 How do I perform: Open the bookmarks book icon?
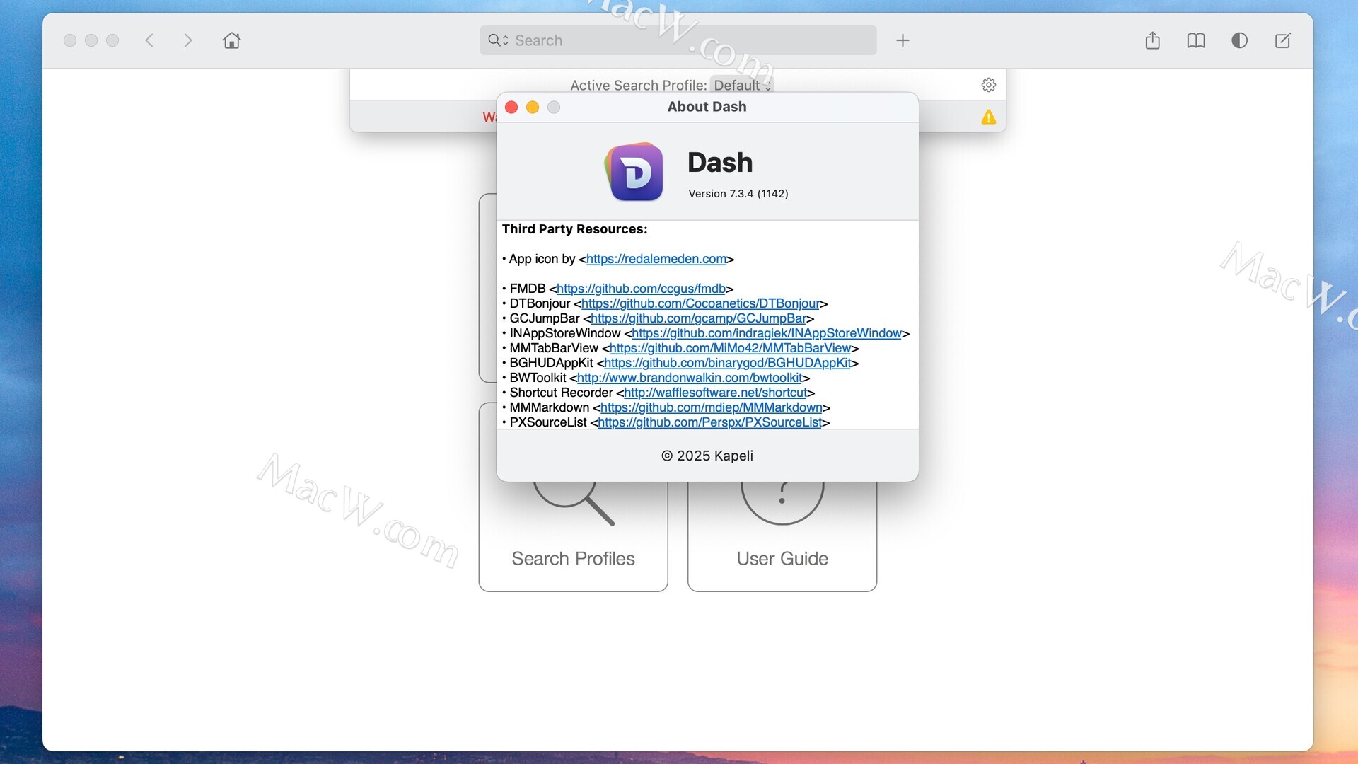pyautogui.click(x=1195, y=40)
